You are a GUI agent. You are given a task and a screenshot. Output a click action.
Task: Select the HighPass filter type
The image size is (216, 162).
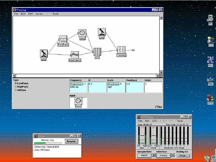point(21,87)
